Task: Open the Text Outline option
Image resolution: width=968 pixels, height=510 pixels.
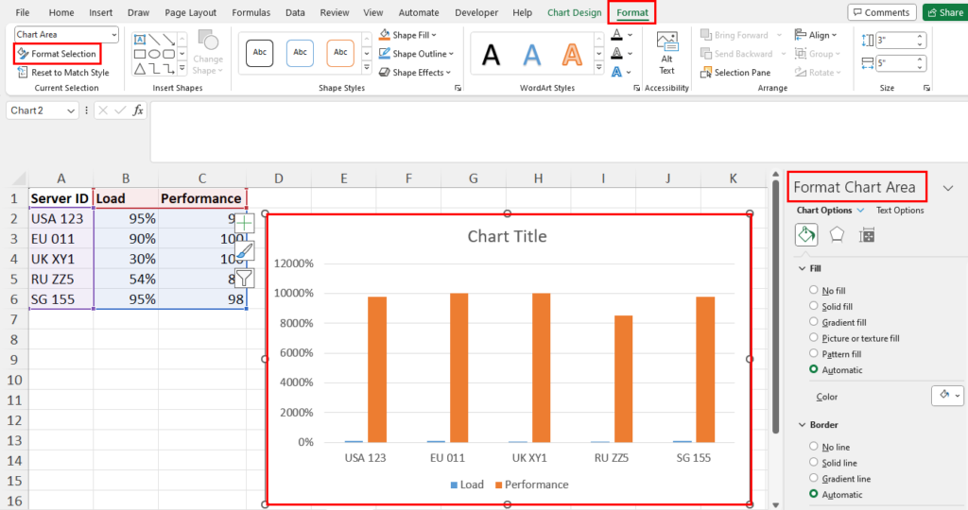Action: [x=616, y=54]
